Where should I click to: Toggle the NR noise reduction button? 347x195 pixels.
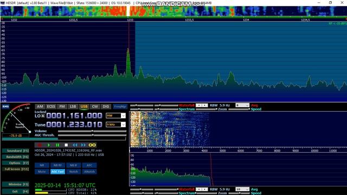(42, 165)
